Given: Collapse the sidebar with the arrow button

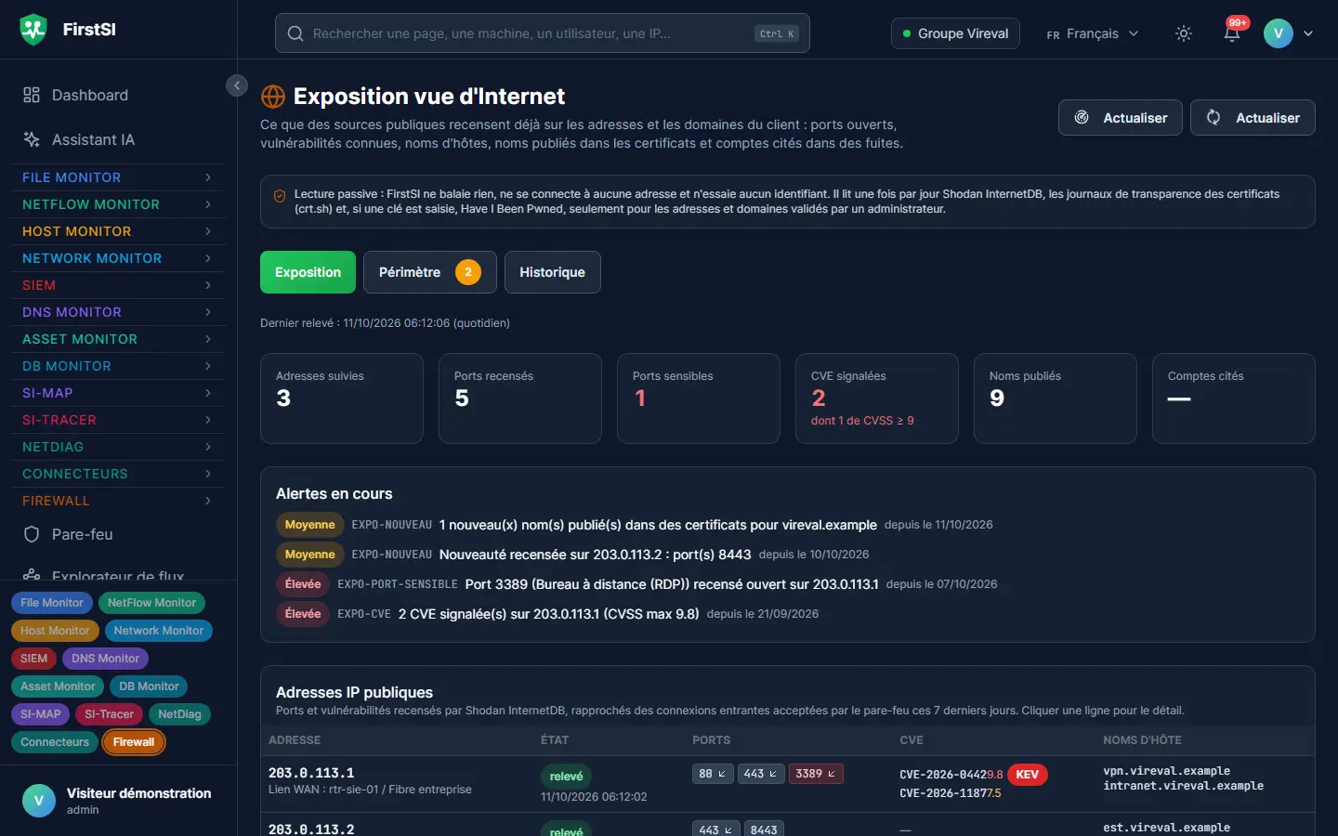Looking at the screenshot, I should pos(237,85).
